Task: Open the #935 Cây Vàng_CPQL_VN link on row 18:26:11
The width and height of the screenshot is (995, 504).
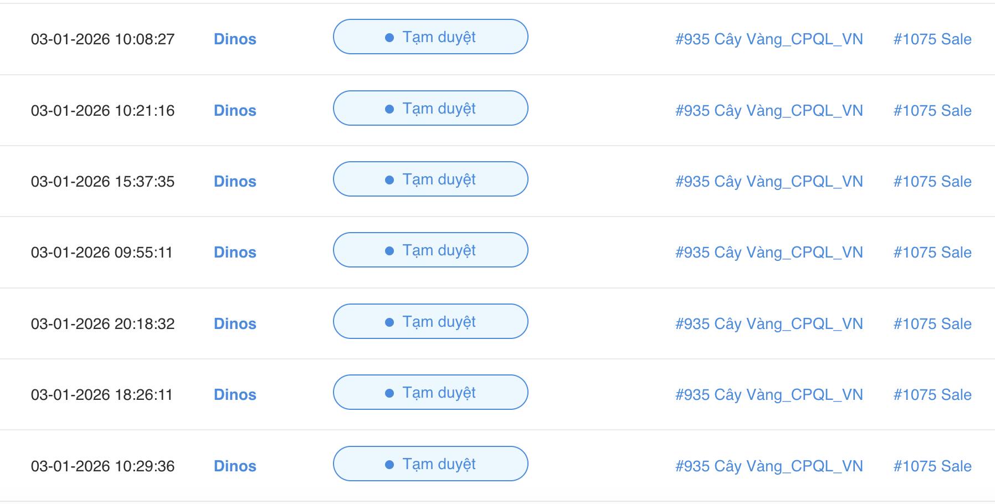Action: coord(770,394)
